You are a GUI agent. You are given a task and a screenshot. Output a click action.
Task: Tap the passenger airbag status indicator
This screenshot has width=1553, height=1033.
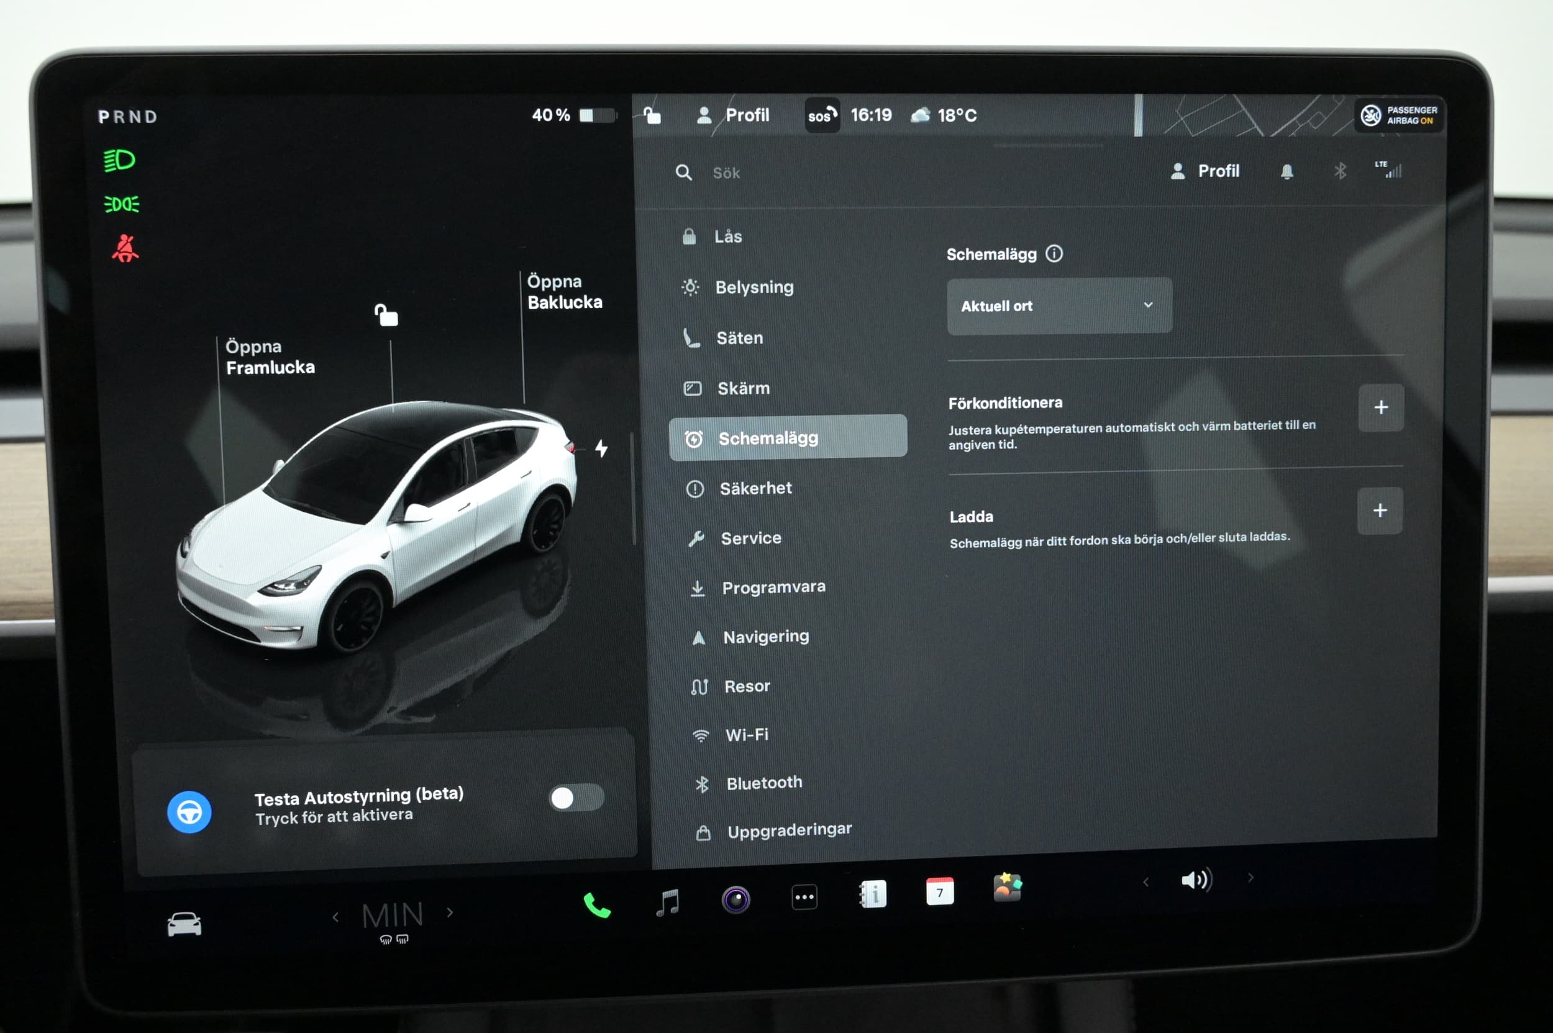click(x=1399, y=116)
